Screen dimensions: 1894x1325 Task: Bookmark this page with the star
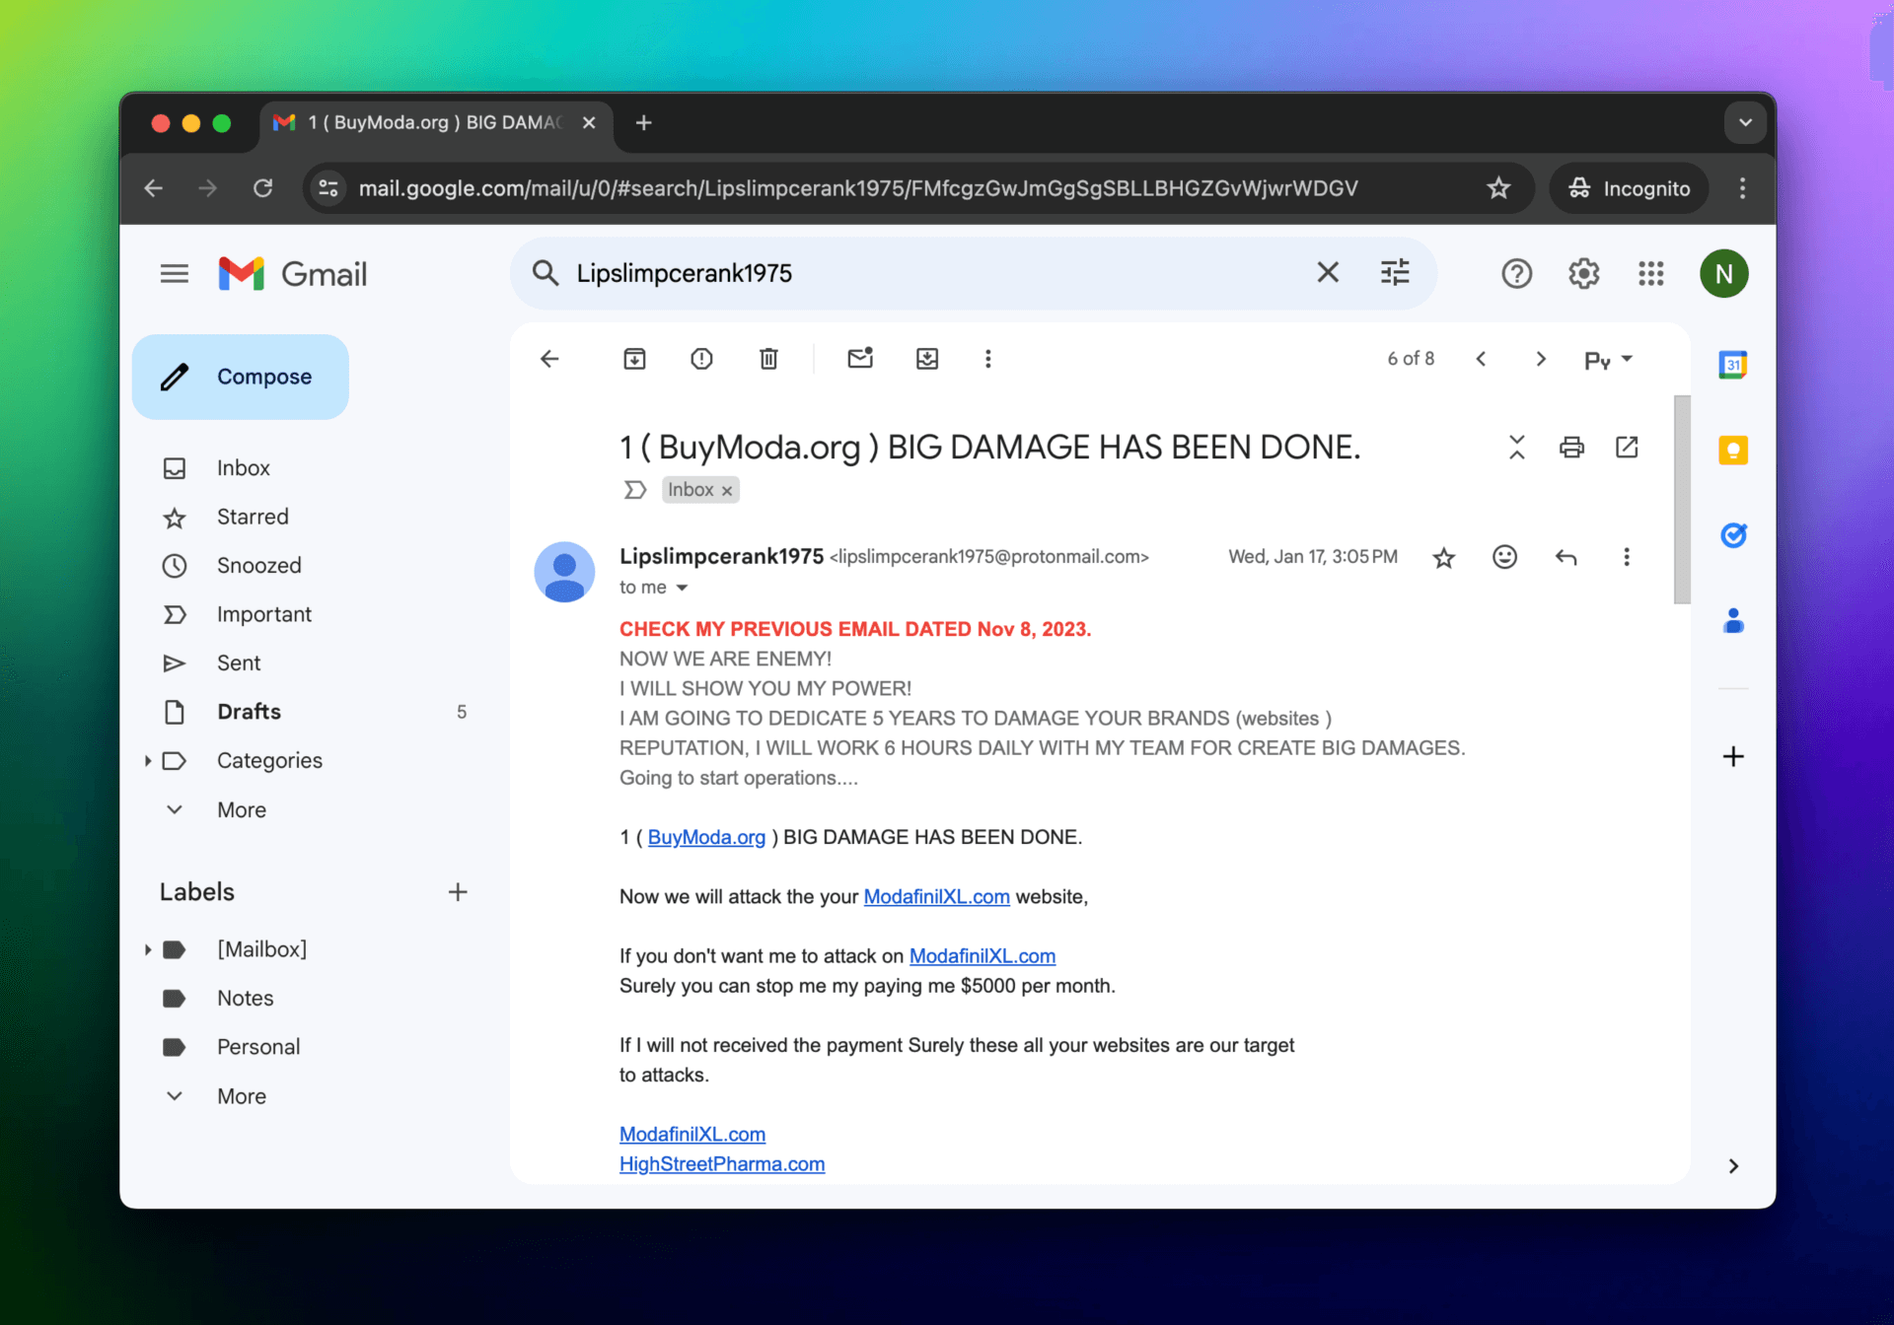[x=1498, y=188]
